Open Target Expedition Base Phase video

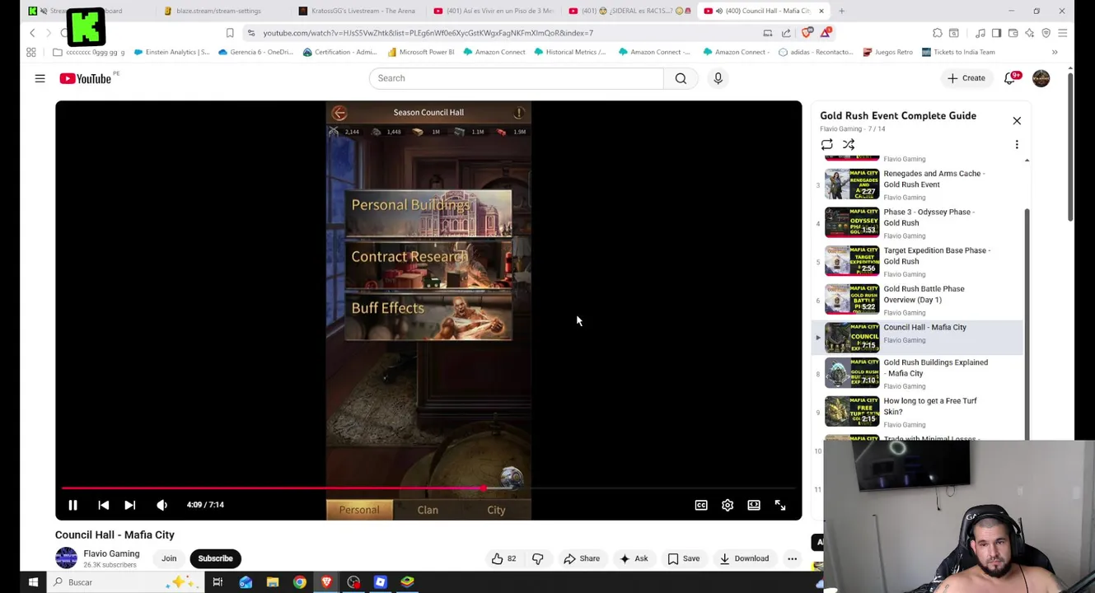point(937,256)
